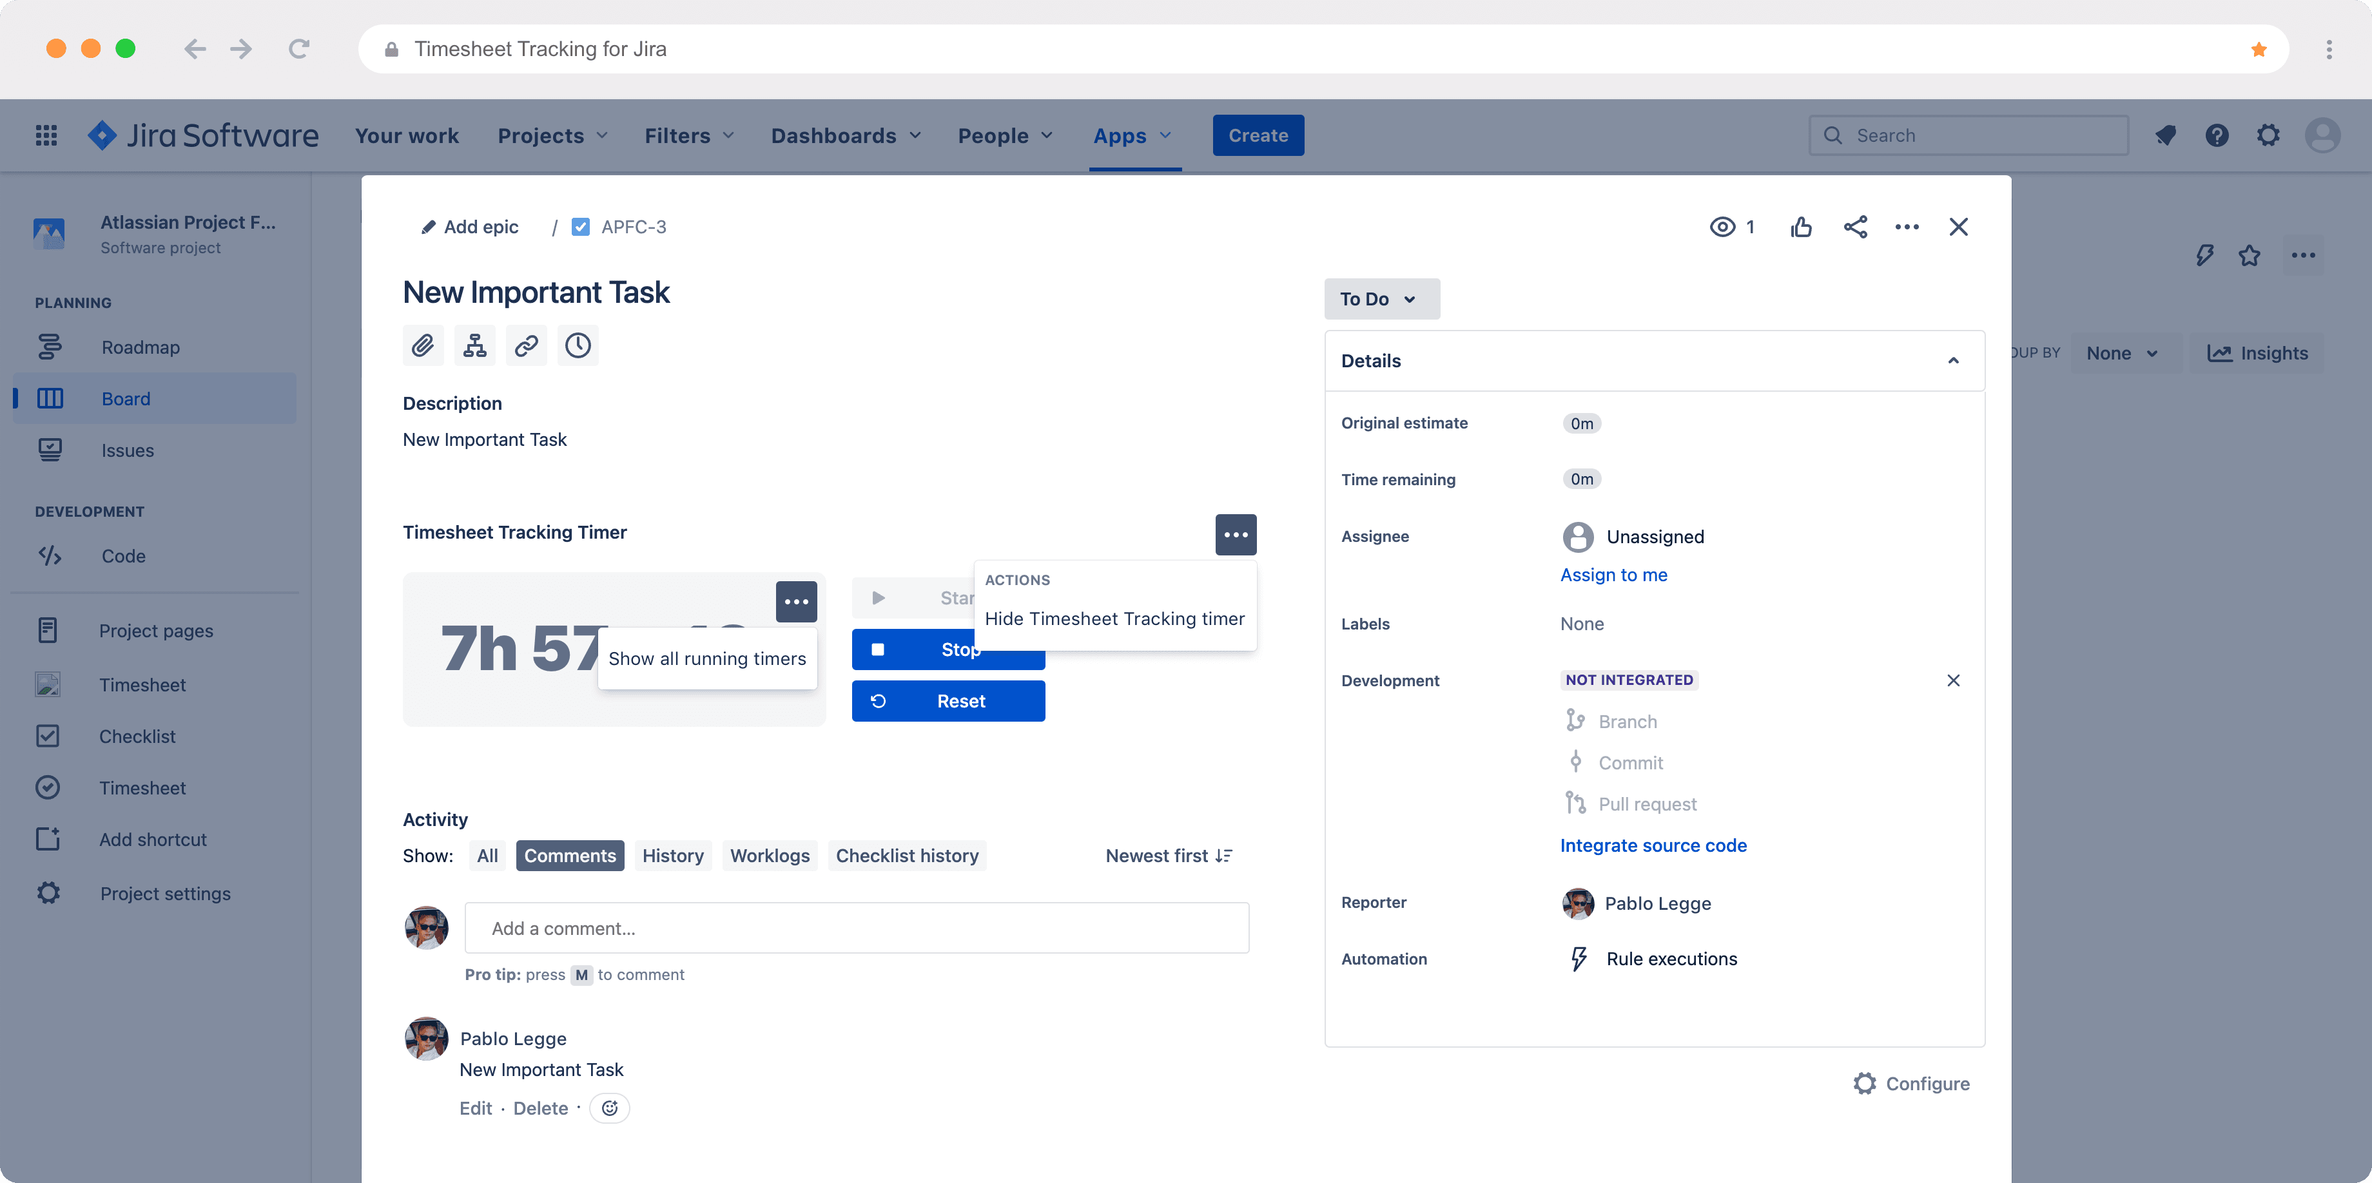Click the share issue icon

[x=1856, y=226]
